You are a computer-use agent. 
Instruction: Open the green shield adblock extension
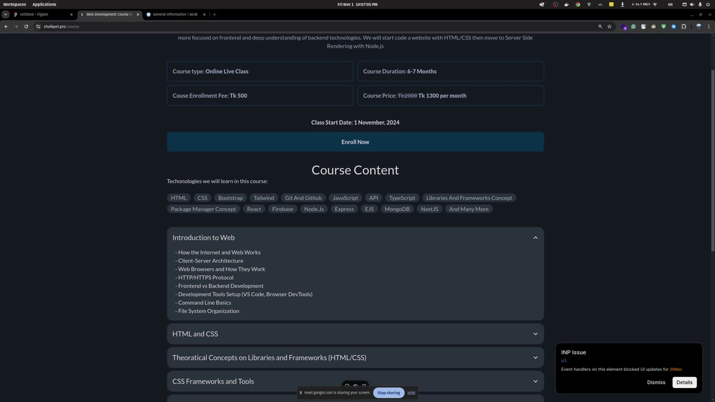(x=664, y=26)
